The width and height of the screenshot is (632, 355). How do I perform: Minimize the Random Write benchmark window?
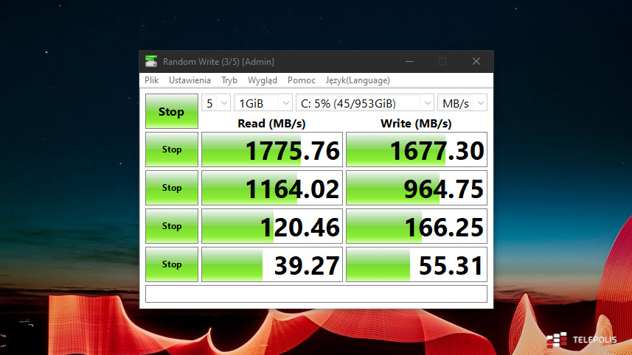[409, 61]
